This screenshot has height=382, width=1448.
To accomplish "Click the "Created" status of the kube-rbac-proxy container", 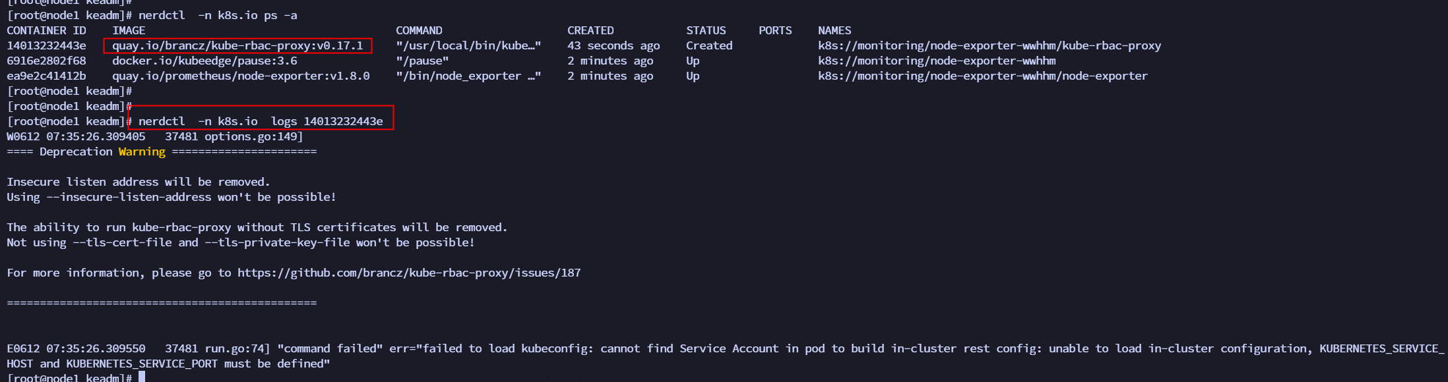I will (x=709, y=45).
